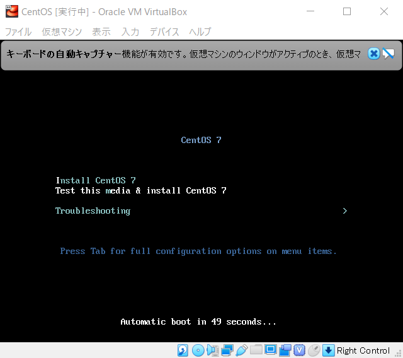The image size is (403, 358).
Task: Open the ヘルプ menu
Action: 200,32
